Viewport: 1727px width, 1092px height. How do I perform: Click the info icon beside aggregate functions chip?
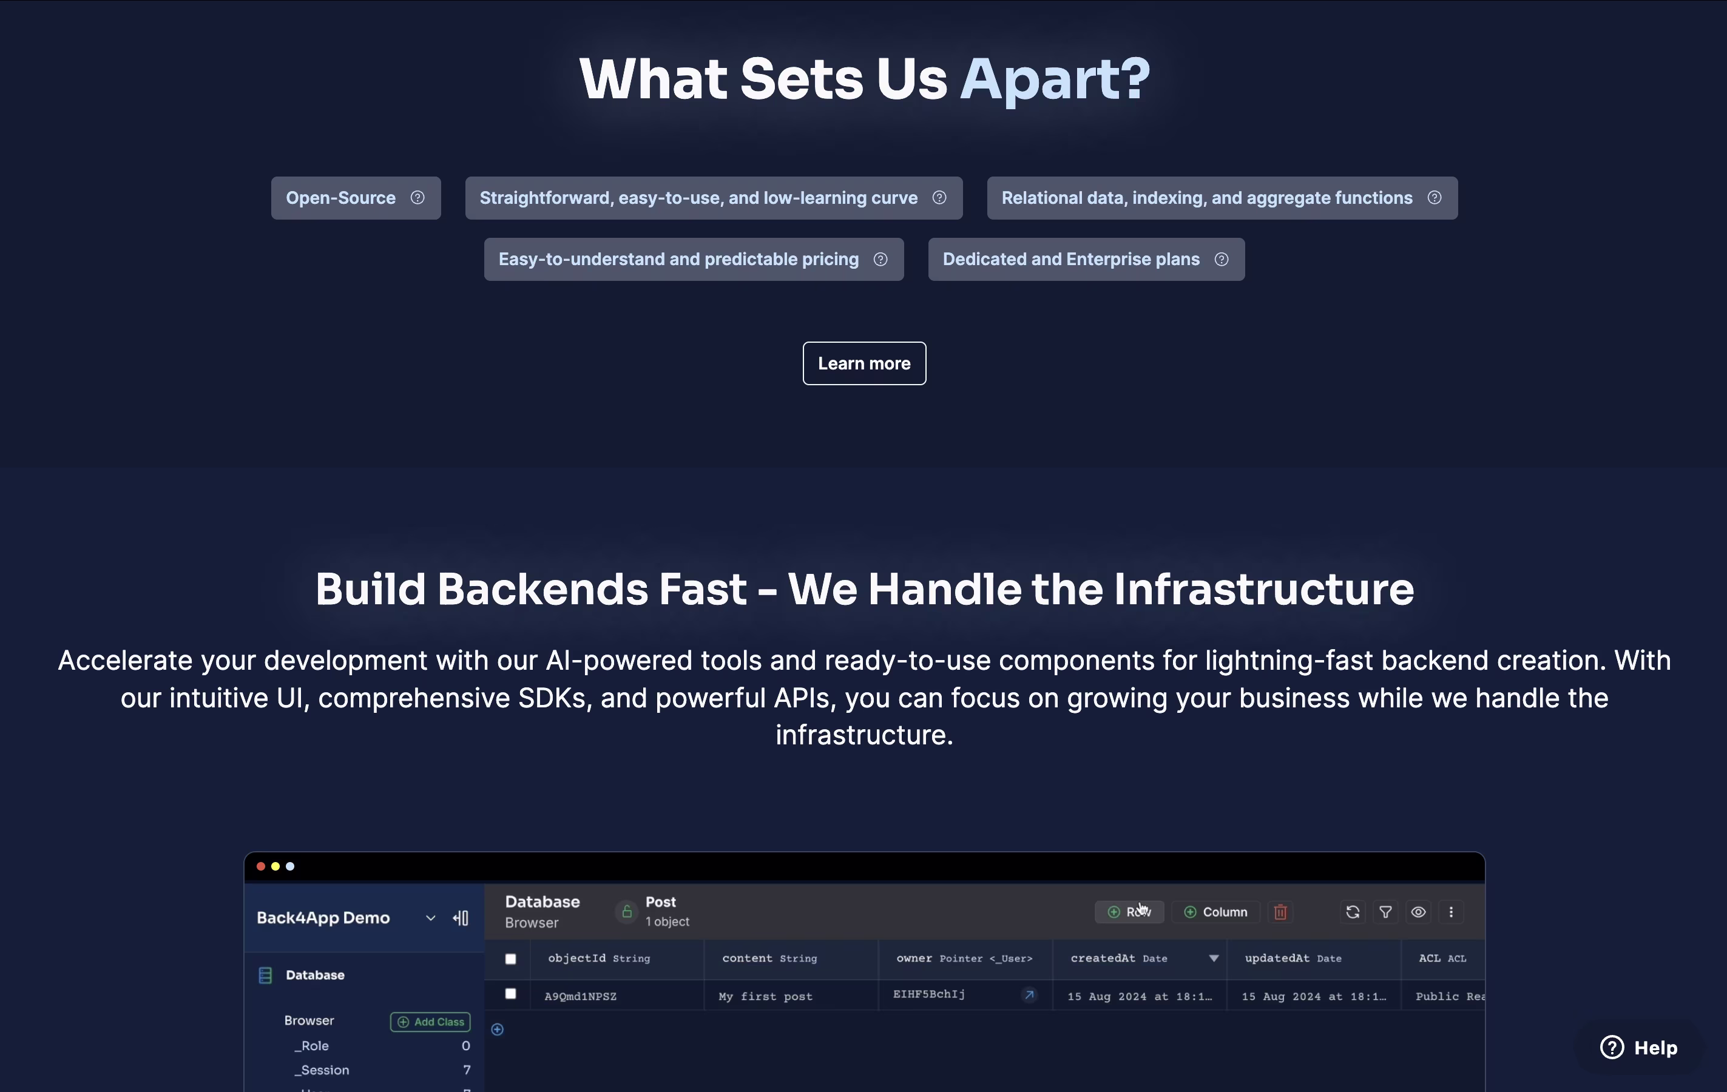pos(1434,198)
